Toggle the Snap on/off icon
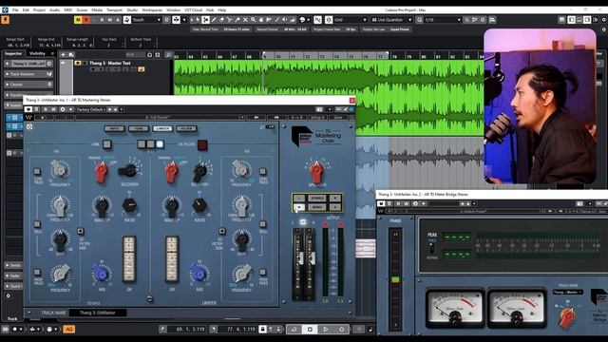Image resolution: width=608 pixels, height=342 pixels. pyautogui.click(x=329, y=20)
